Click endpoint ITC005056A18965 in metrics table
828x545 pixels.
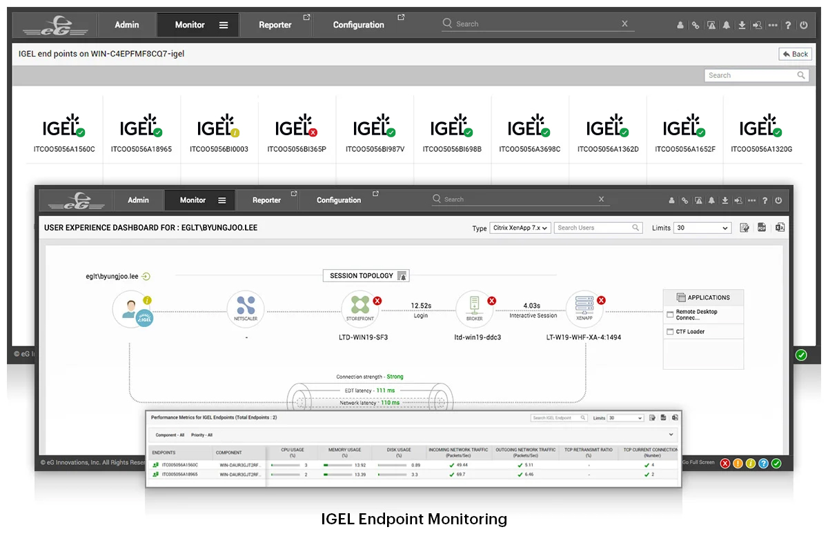179,475
